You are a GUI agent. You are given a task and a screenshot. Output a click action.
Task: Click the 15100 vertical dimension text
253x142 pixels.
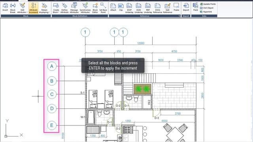[x=63, y=136]
